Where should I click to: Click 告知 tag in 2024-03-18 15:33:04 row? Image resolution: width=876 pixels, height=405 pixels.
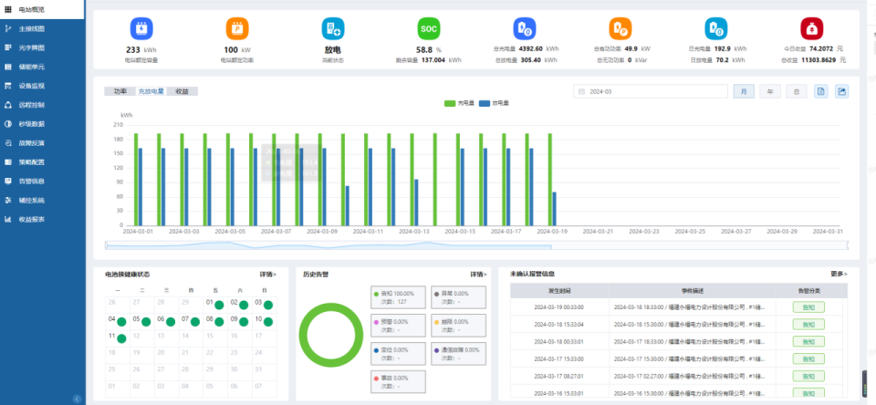pyautogui.click(x=808, y=325)
